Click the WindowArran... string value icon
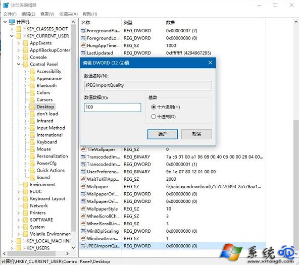This screenshot has width=299, height=265. pos(83,239)
